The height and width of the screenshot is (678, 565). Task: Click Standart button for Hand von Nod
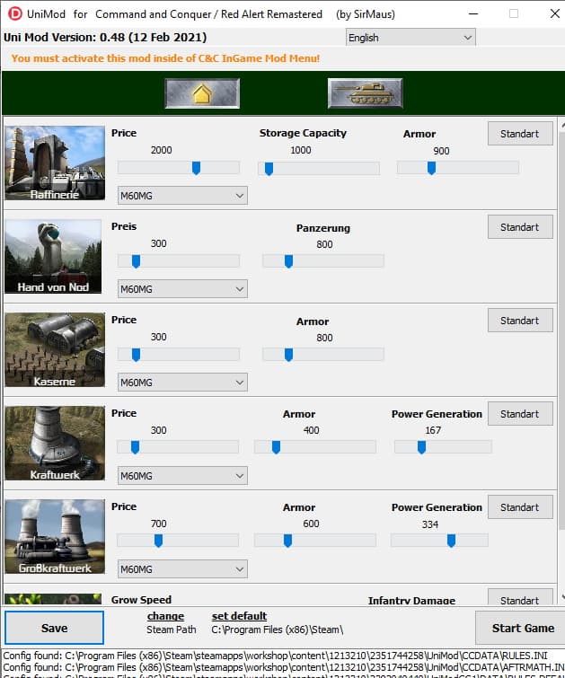point(520,227)
